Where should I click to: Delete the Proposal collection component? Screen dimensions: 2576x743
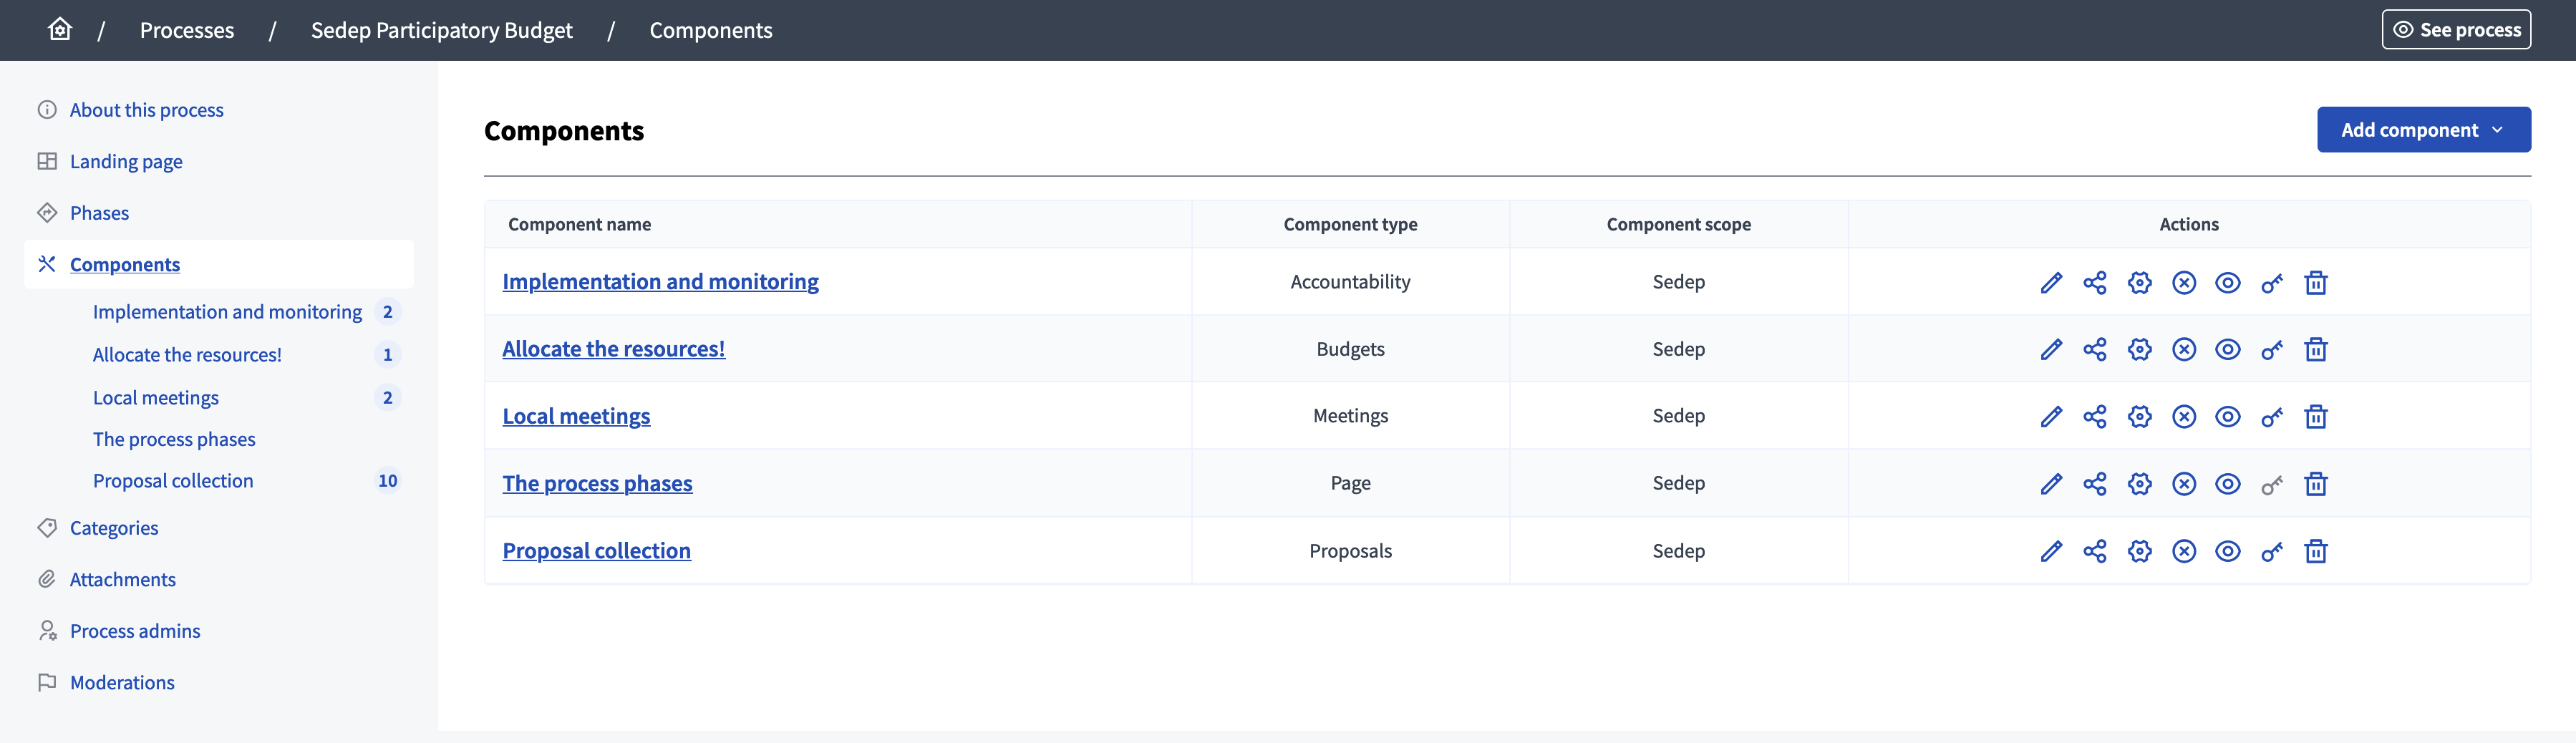[x=2315, y=552]
